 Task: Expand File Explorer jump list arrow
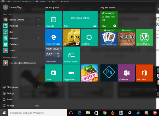click(38, 87)
